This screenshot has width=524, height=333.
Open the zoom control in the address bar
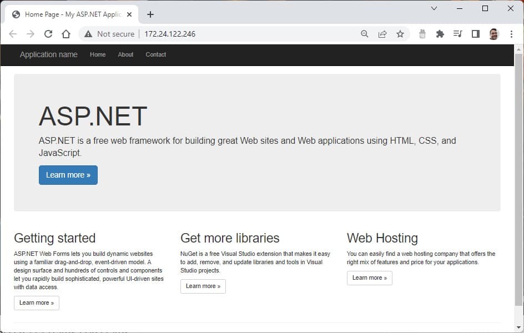(364, 34)
